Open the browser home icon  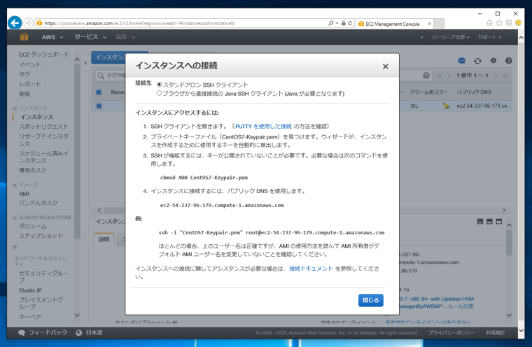pyautogui.click(x=489, y=22)
